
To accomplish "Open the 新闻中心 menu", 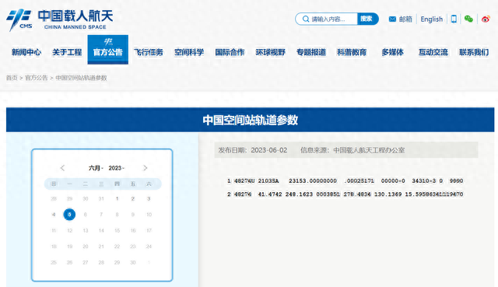I will click(26, 52).
